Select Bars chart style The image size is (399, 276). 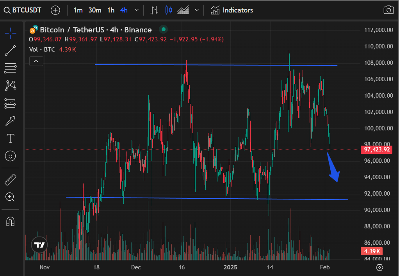[x=154, y=10]
